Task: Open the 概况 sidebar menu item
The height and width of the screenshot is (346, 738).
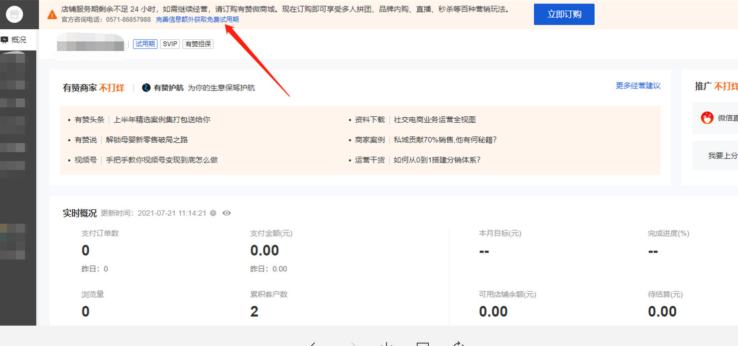Action: [x=18, y=40]
